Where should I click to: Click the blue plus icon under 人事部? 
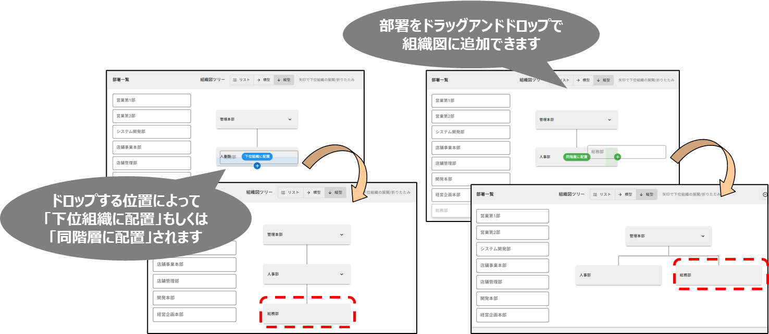[x=257, y=166]
